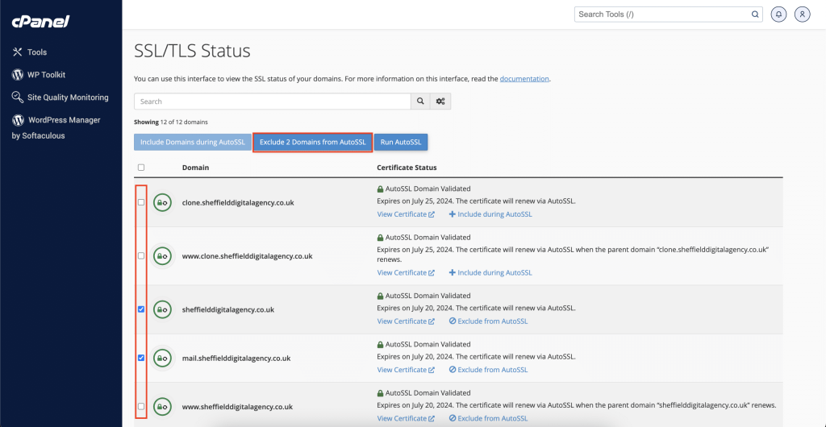826x427 pixels.
Task: Select domain text mail.sheffielddigitalagency.co.uk
Action: pyautogui.click(x=236, y=358)
